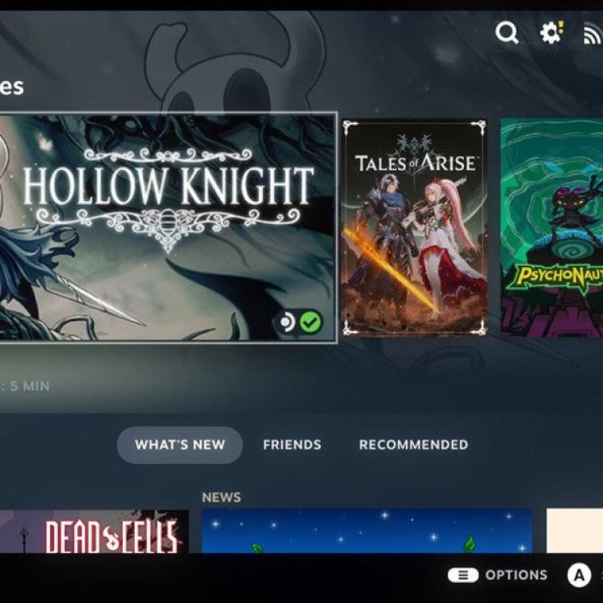Open the search magnifier icon
This screenshot has height=603, width=603.
tap(507, 32)
